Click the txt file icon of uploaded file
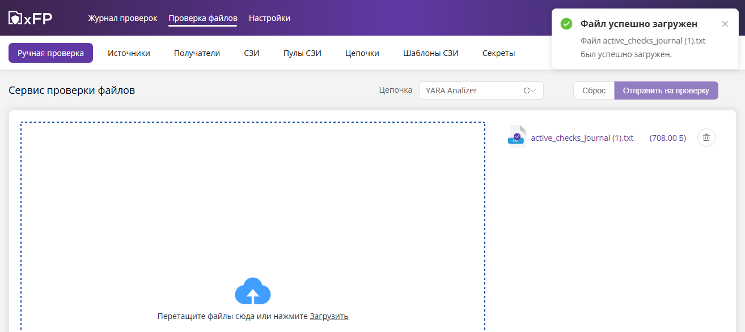 click(517, 136)
